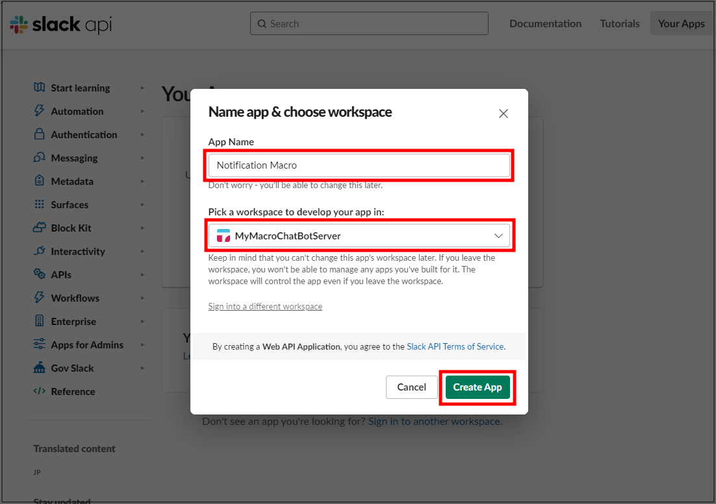
Task: Open the Documentation nav item
Action: [x=545, y=24]
